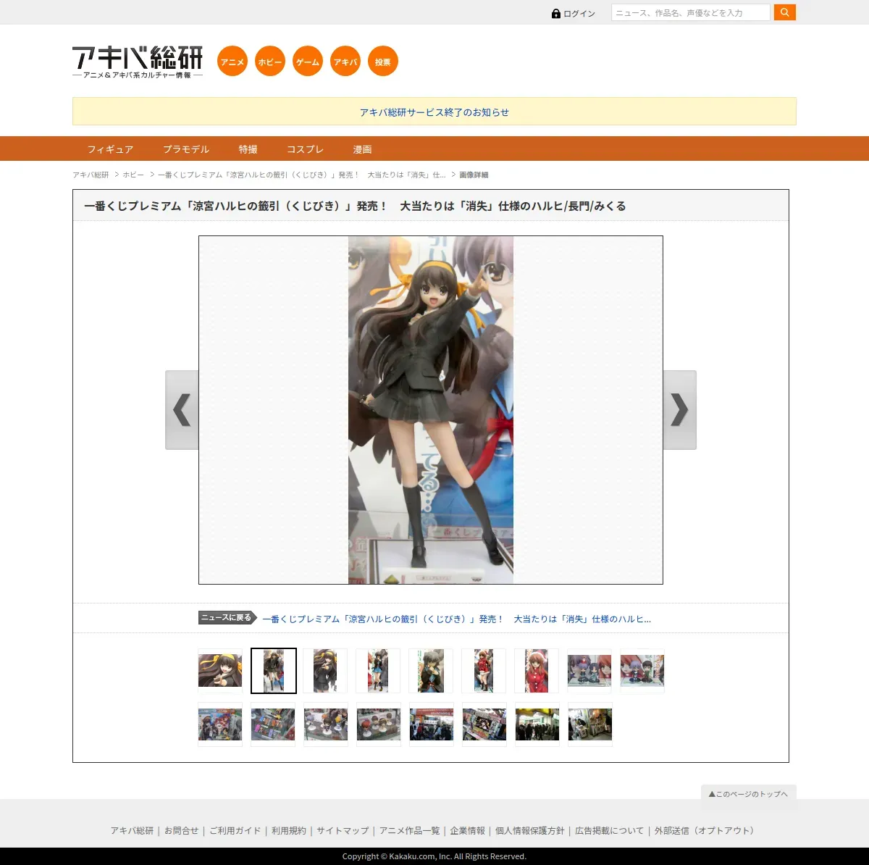Select プラモデル in the orange menu bar

click(x=186, y=149)
